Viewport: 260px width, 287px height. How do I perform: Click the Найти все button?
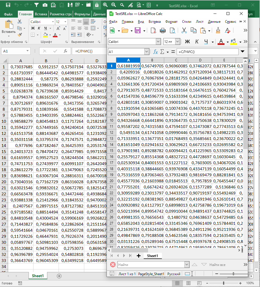click(217, 265)
